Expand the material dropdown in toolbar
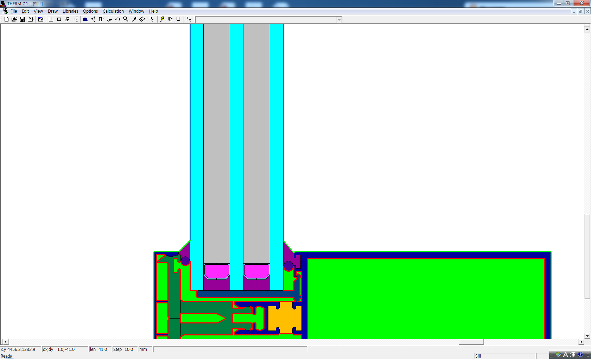591x359 pixels. (x=339, y=20)
